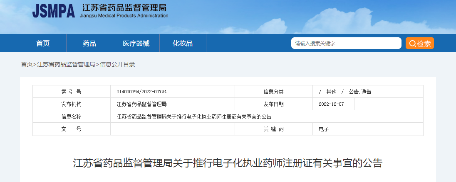Select the information name text in table row

pos(194,117)
